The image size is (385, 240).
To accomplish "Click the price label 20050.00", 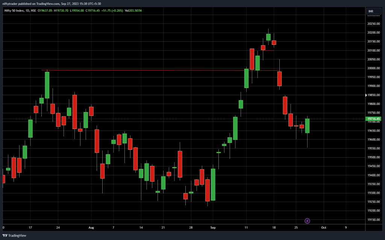I will (x=373, y=59).
